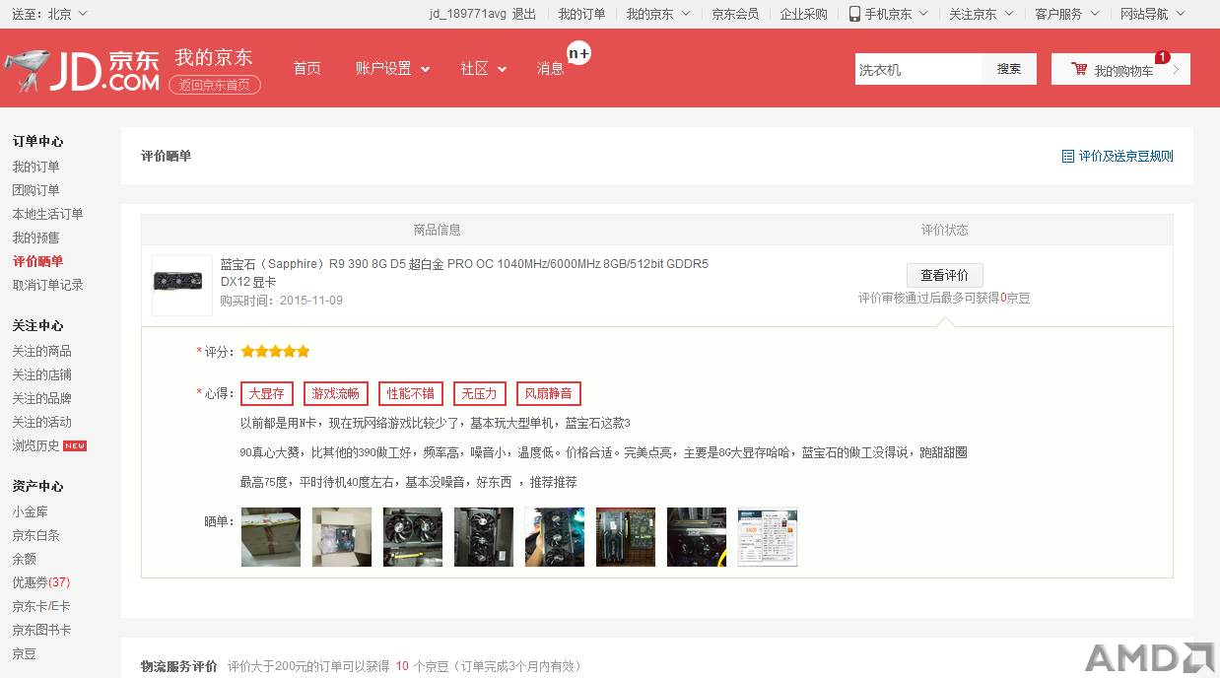Click the 搜索 search button
The width and height of the screenshot is (1220, 678).
tap(1009, 69)
